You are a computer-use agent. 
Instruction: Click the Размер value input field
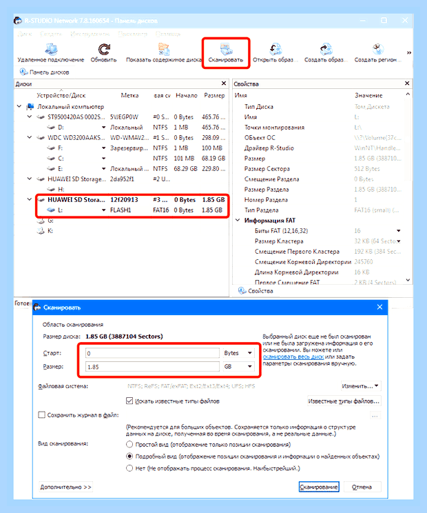coord(152,366)
